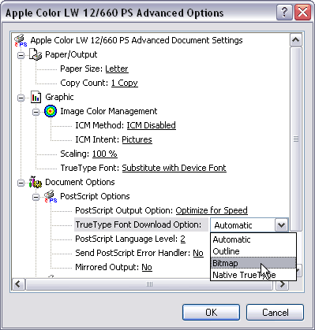315x330 pixels.
Task: Click the Document Options icon
Action: 36,182
